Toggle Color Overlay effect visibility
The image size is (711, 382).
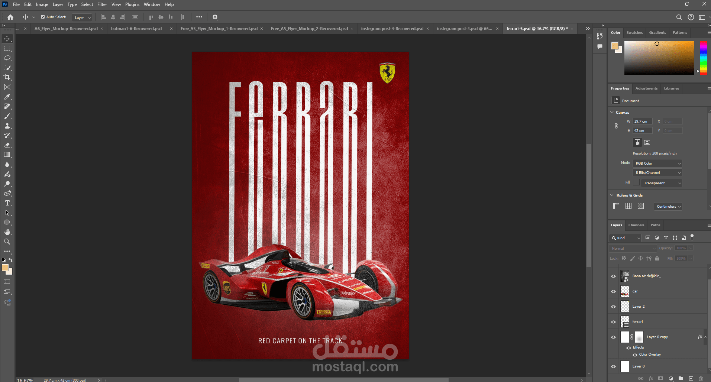tap(635, 355)
